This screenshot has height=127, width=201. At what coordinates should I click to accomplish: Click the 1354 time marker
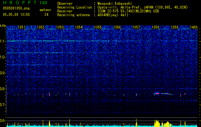click(x=79, y=27)
